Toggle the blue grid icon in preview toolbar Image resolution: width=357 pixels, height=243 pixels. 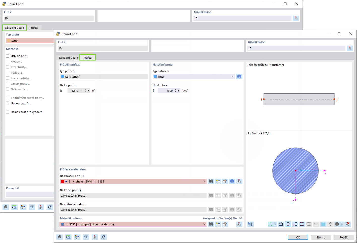tap(323, 224)
